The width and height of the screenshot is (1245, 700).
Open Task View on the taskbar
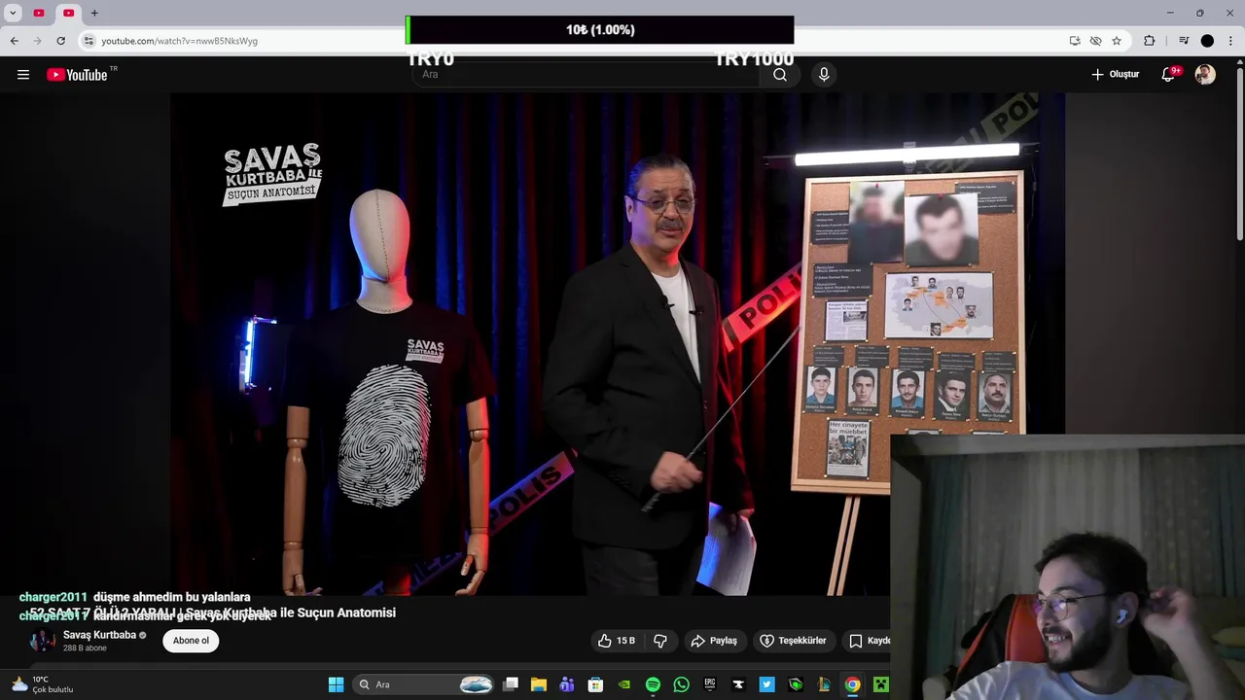511,684
